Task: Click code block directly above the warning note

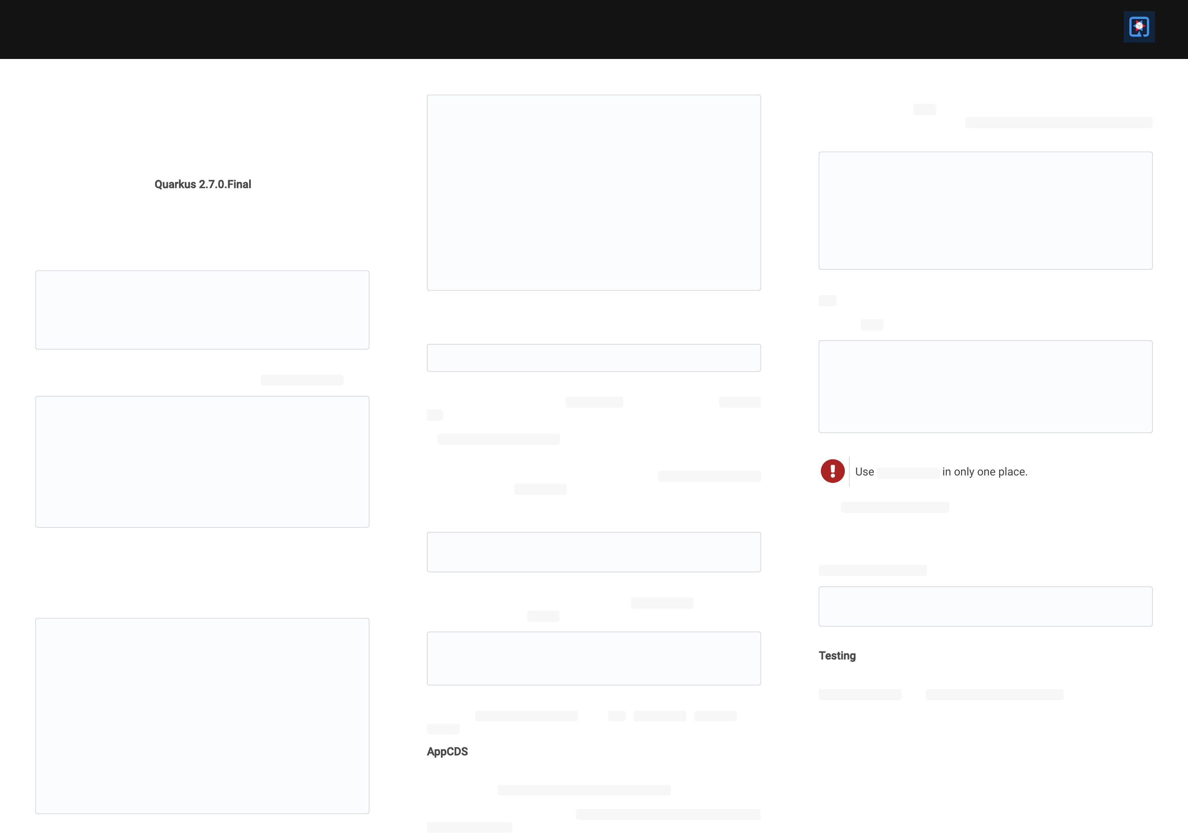Action: (985, 386)
